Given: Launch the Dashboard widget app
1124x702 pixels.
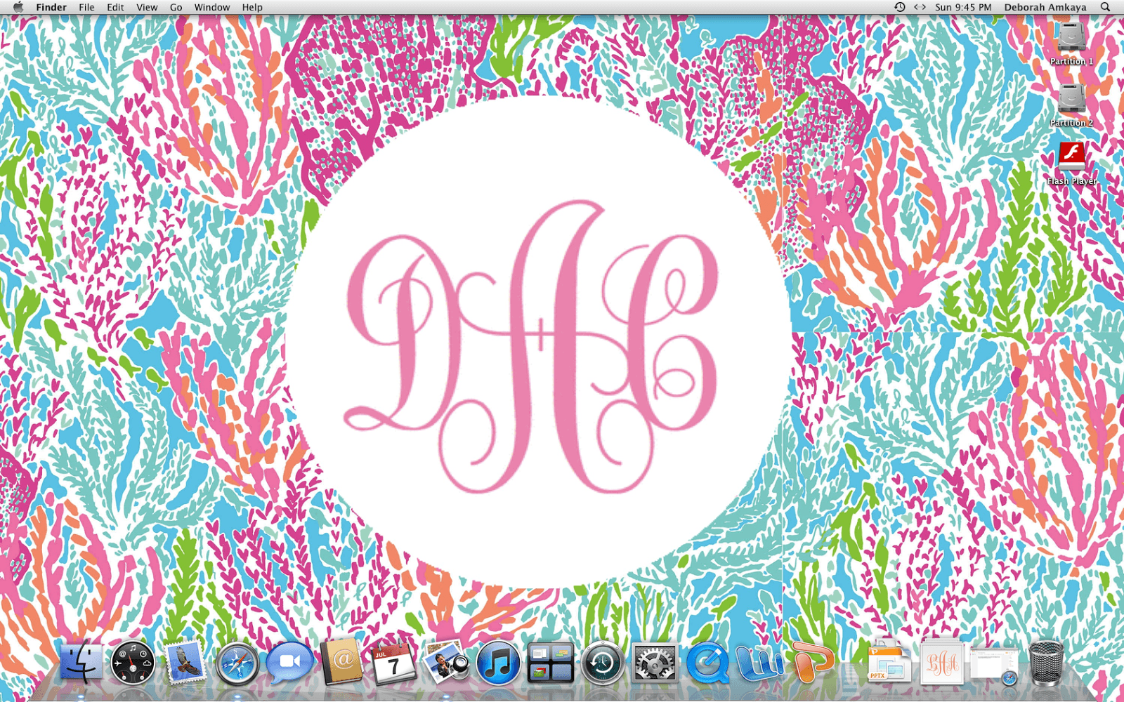Looking at the screenshot, I should tap(132, 662).
